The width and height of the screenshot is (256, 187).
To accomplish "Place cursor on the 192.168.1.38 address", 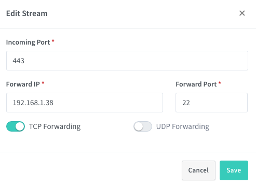I will click(33, 103).
